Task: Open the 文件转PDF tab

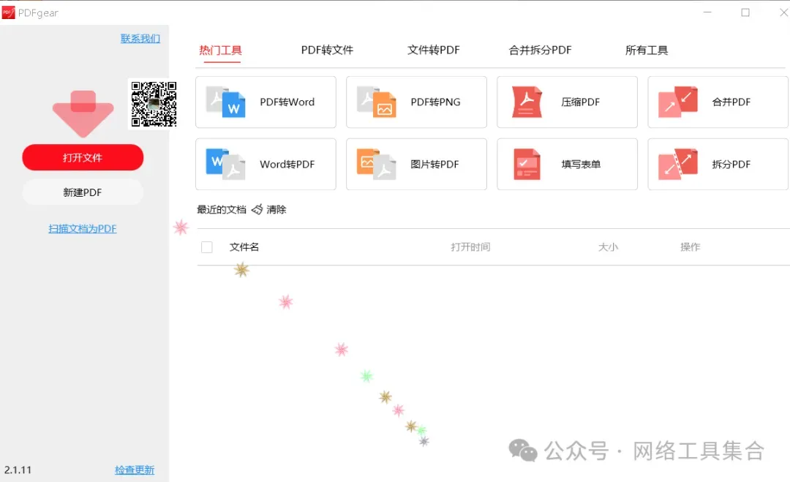Action: 433,50
